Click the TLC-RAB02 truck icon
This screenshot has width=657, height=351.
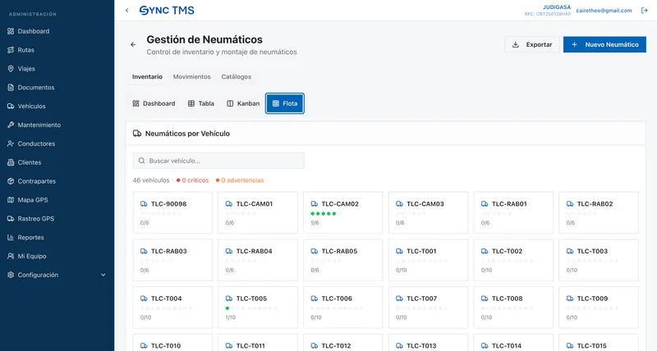point(570,203)
